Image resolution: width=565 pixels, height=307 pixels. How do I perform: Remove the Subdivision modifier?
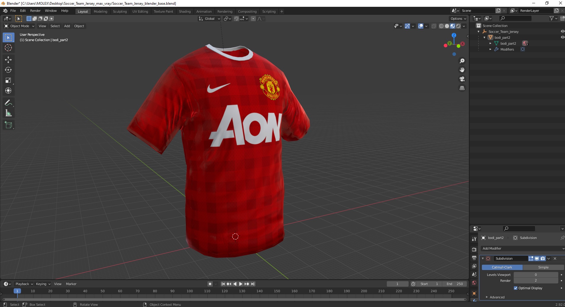[555, 258]
